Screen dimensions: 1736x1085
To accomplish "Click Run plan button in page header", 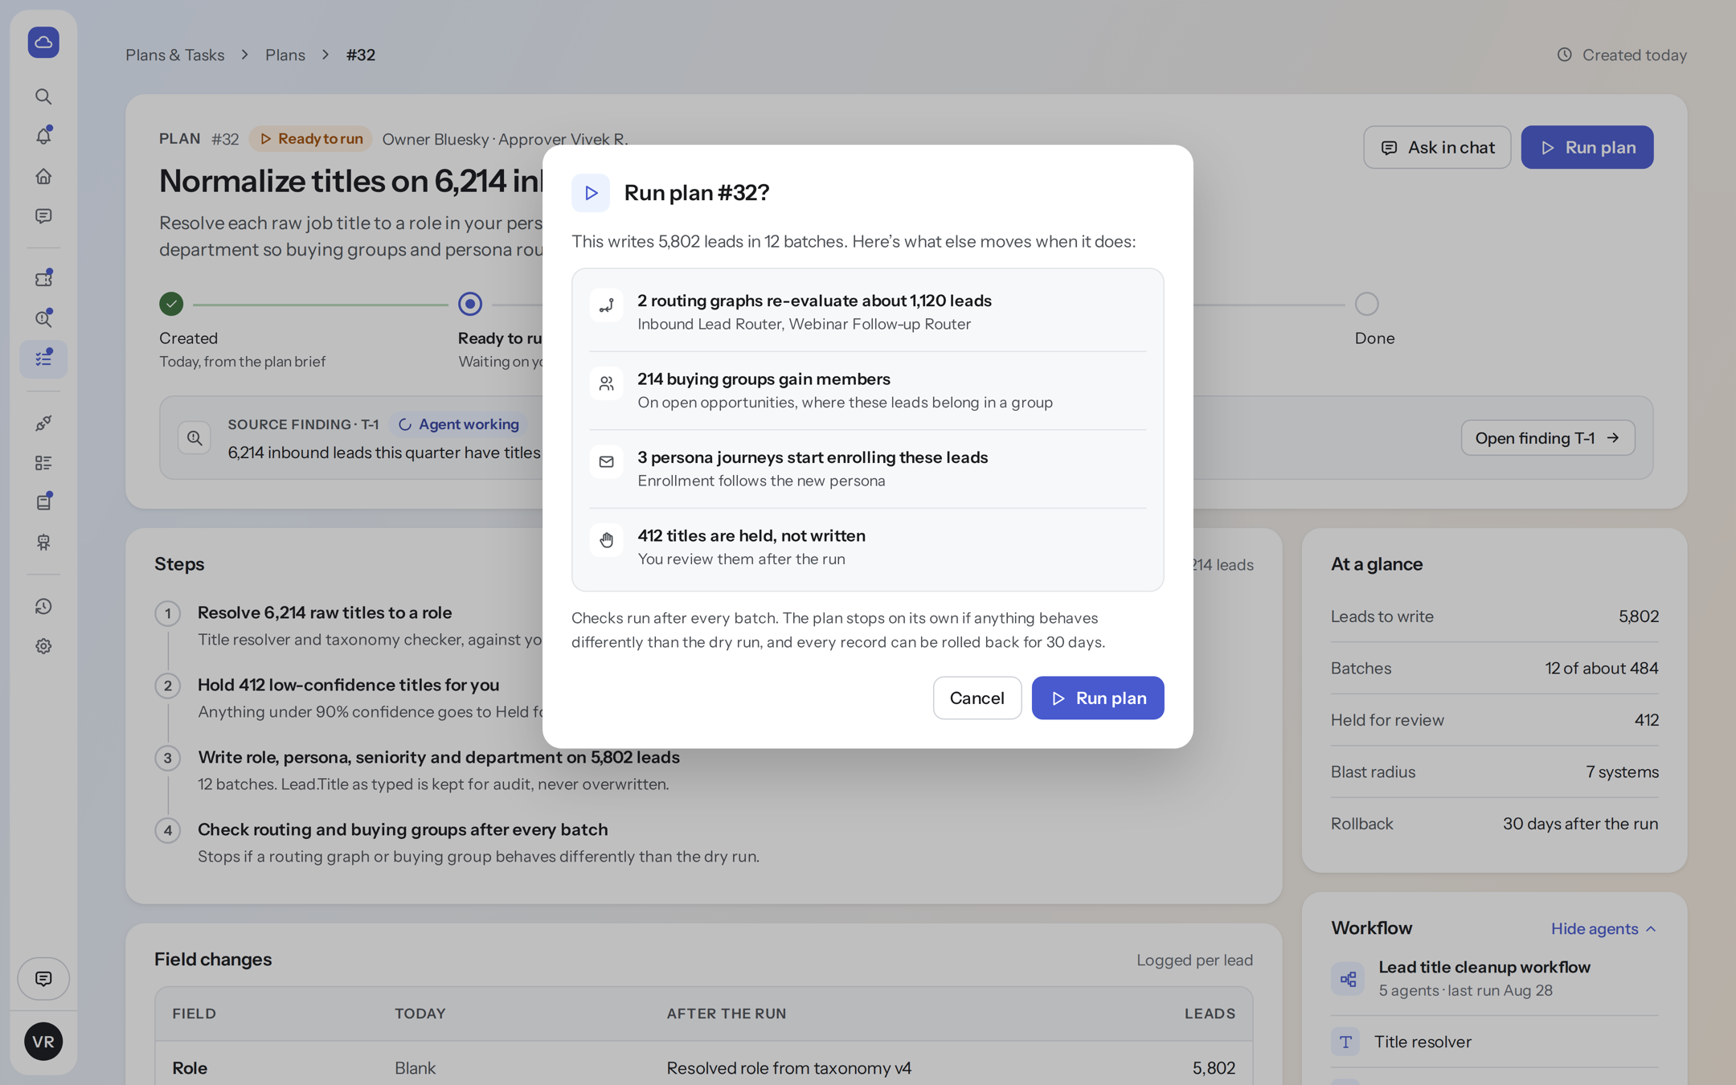I will point(1587,147).
